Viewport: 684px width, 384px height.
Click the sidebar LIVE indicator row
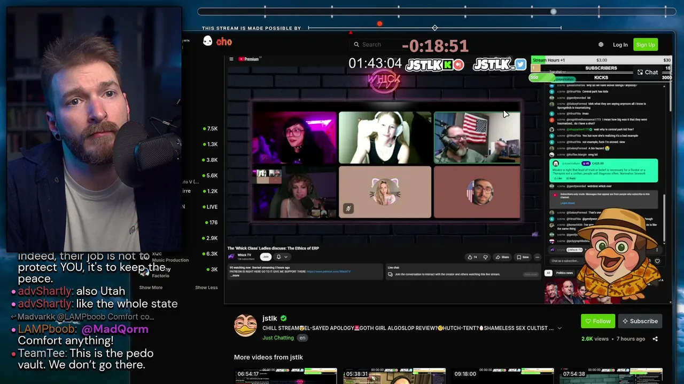point(209,207)
